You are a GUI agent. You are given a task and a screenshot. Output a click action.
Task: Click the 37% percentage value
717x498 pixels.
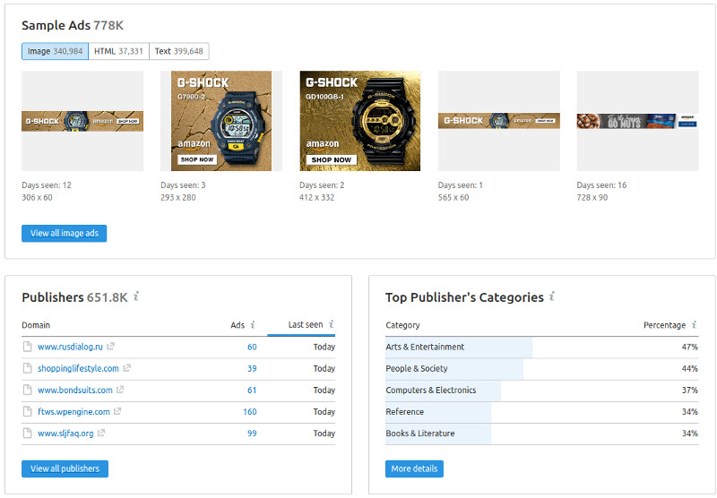[x=689, y=391]
